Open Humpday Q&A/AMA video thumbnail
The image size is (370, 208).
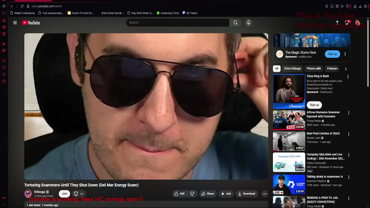point(289,162)
